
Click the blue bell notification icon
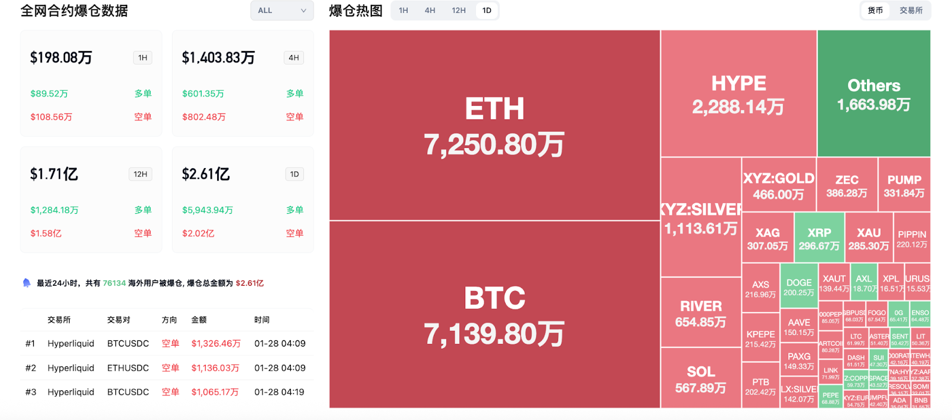point(25,283)
